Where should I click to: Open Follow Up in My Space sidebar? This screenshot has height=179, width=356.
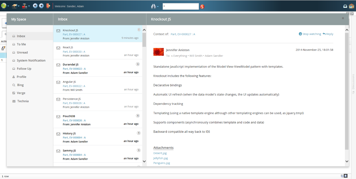point(24,69)
